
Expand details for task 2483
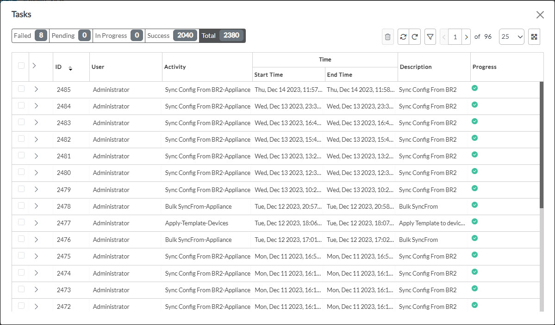click(x=36, y=122)
